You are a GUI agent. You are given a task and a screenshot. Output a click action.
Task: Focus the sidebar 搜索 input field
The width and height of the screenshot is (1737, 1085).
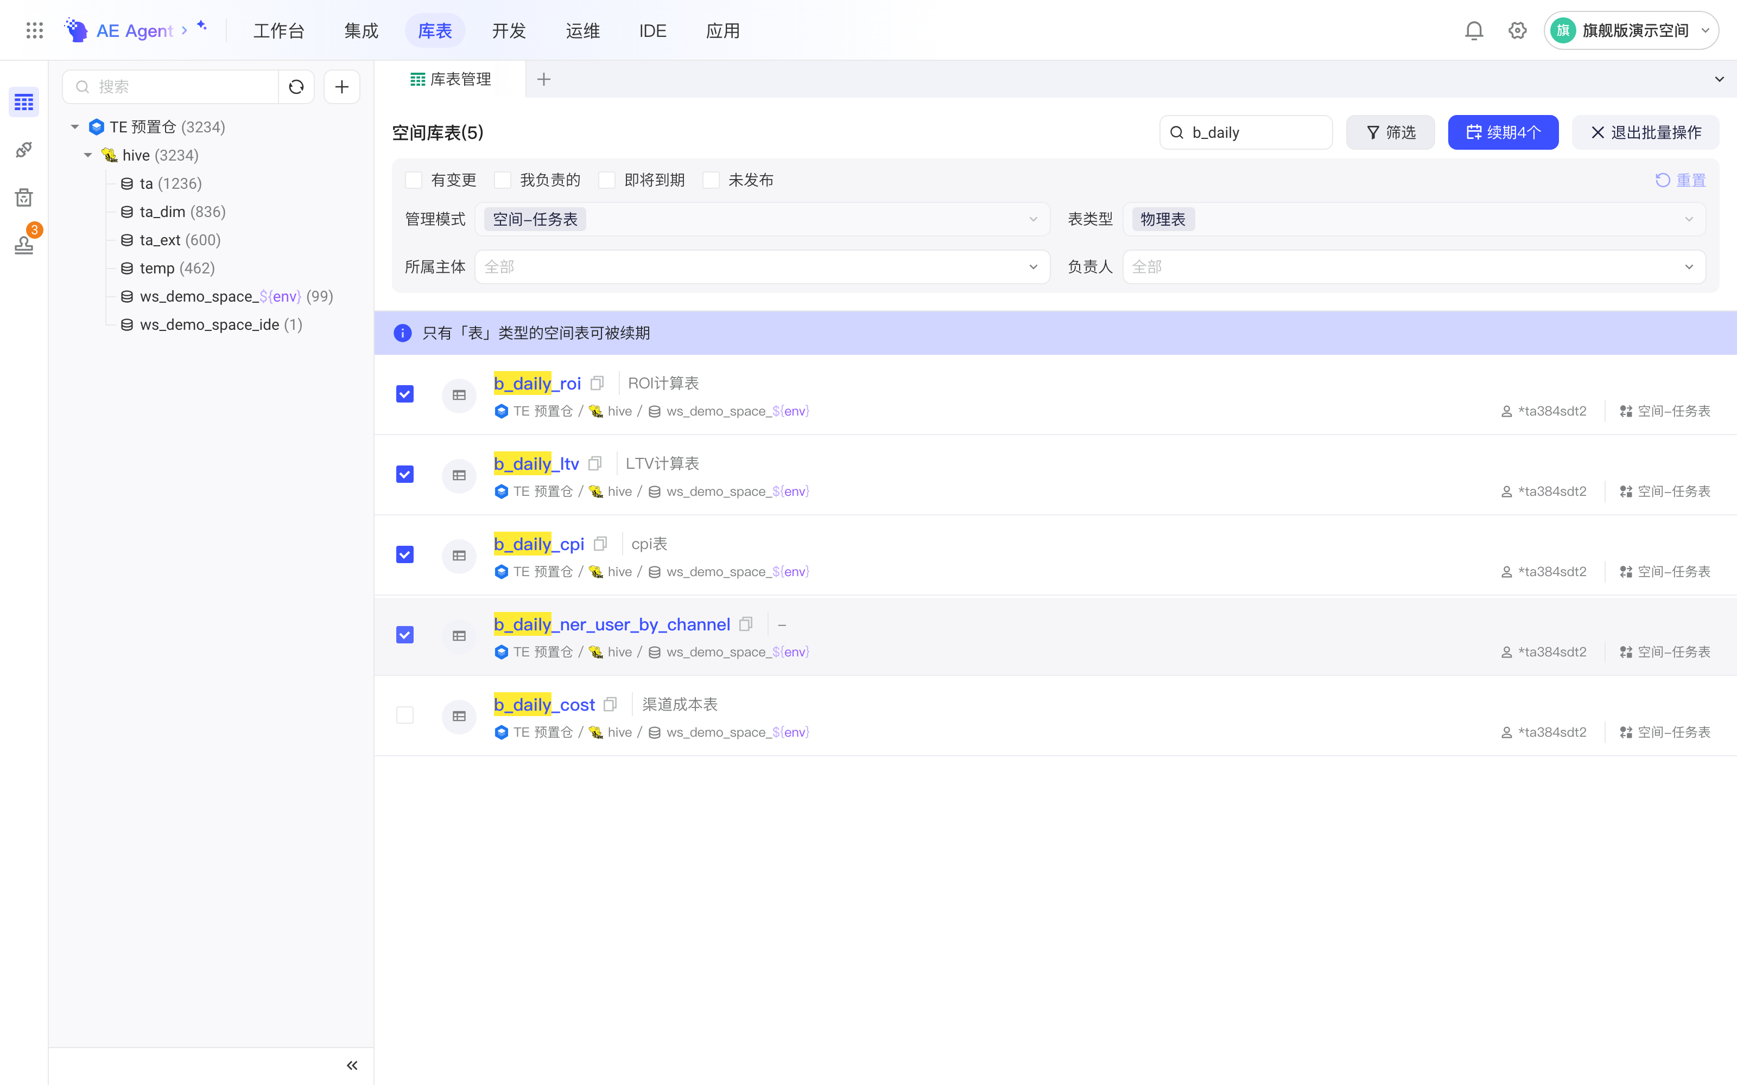pyautogui.click(x=171, y=87)
